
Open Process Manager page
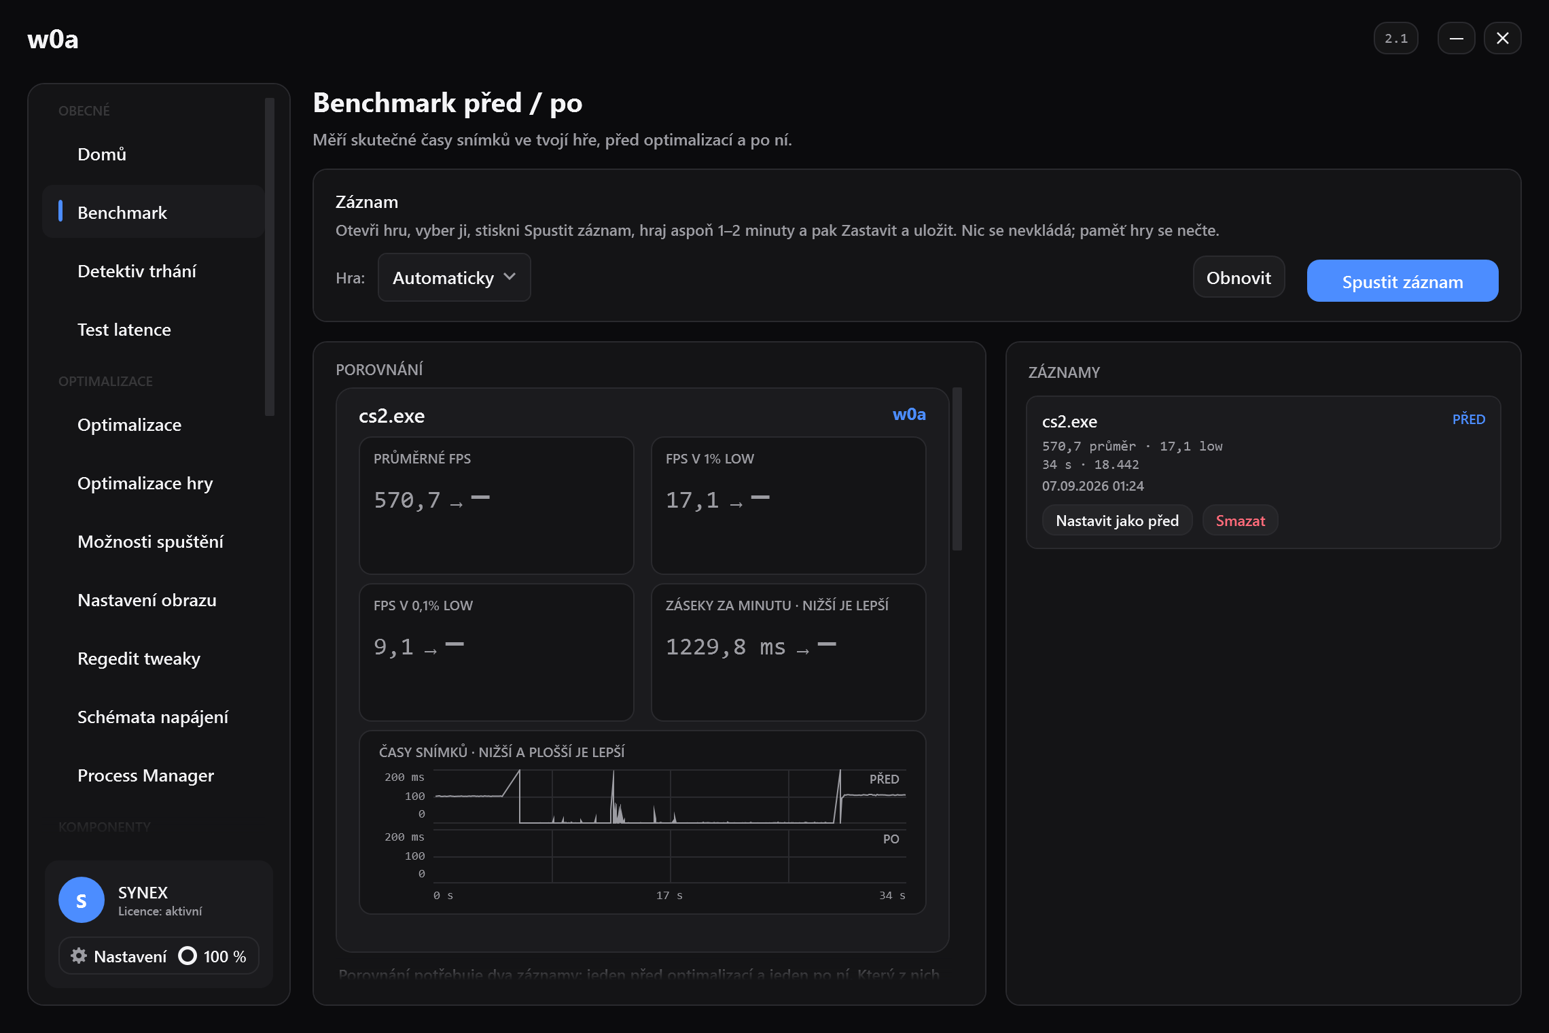154,775
